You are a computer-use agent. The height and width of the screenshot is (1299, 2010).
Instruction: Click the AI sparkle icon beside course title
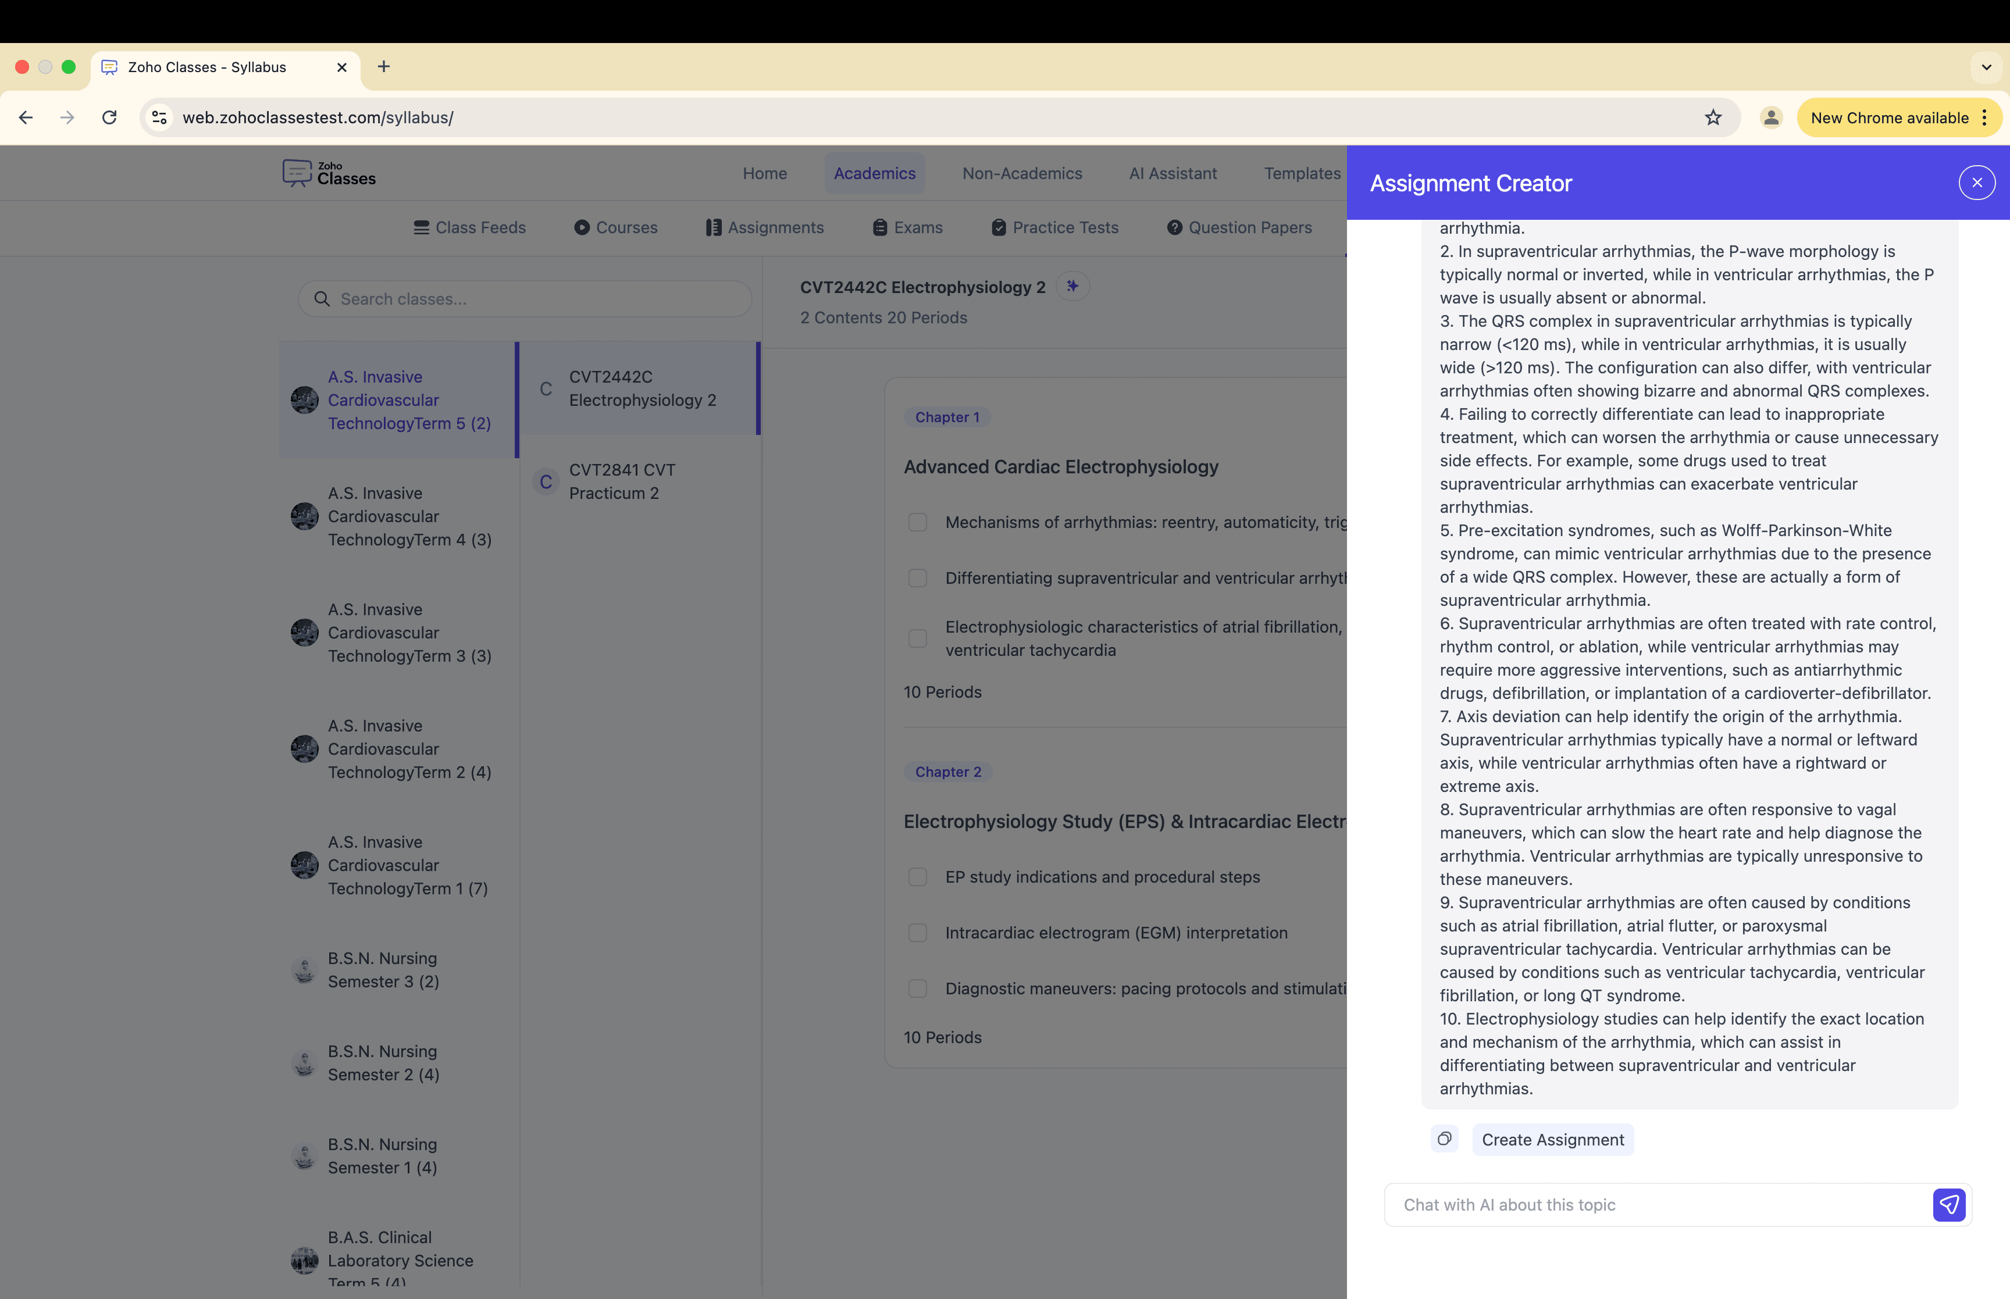tap(1072, 287)
